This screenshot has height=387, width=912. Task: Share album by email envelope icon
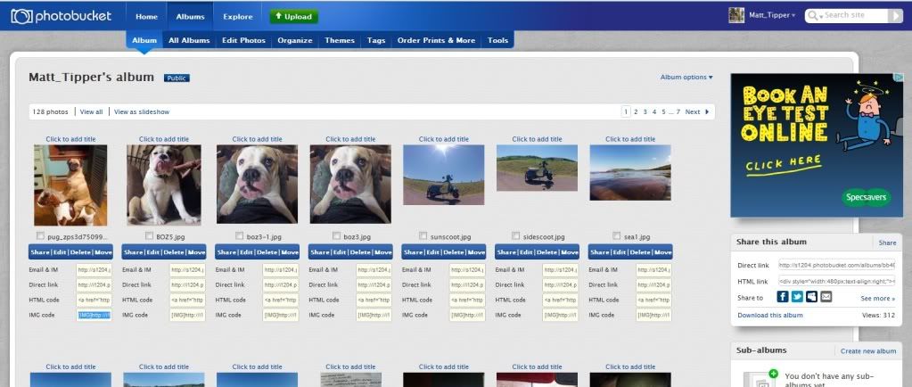826,297
